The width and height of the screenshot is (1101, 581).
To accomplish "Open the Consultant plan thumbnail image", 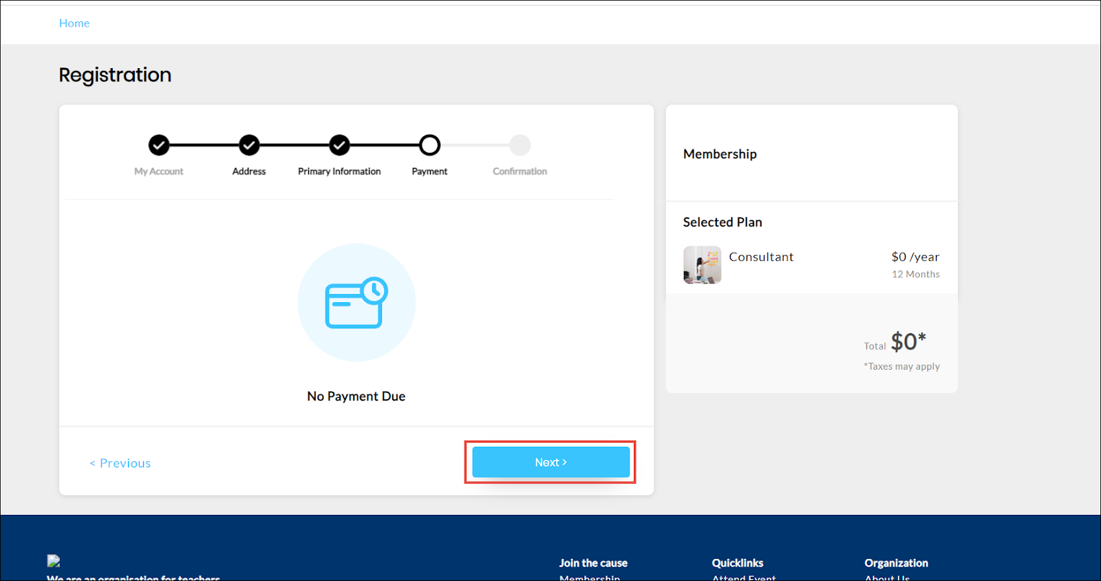I will pos(702,265).
